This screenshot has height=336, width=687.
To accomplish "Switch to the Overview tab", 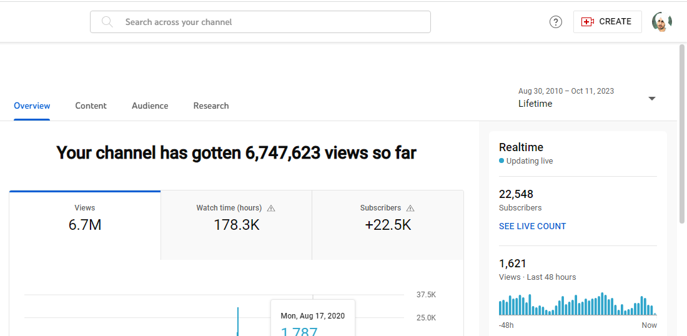I will pos(32,106).
